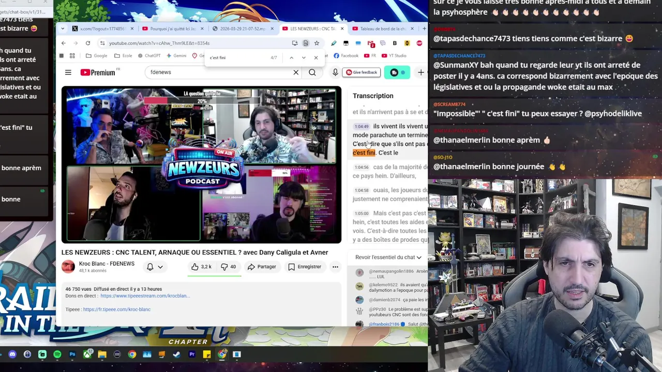662x372 pixels.
Task: Open the YouTube hamburger guide menu
Action: tap(68, 72)
